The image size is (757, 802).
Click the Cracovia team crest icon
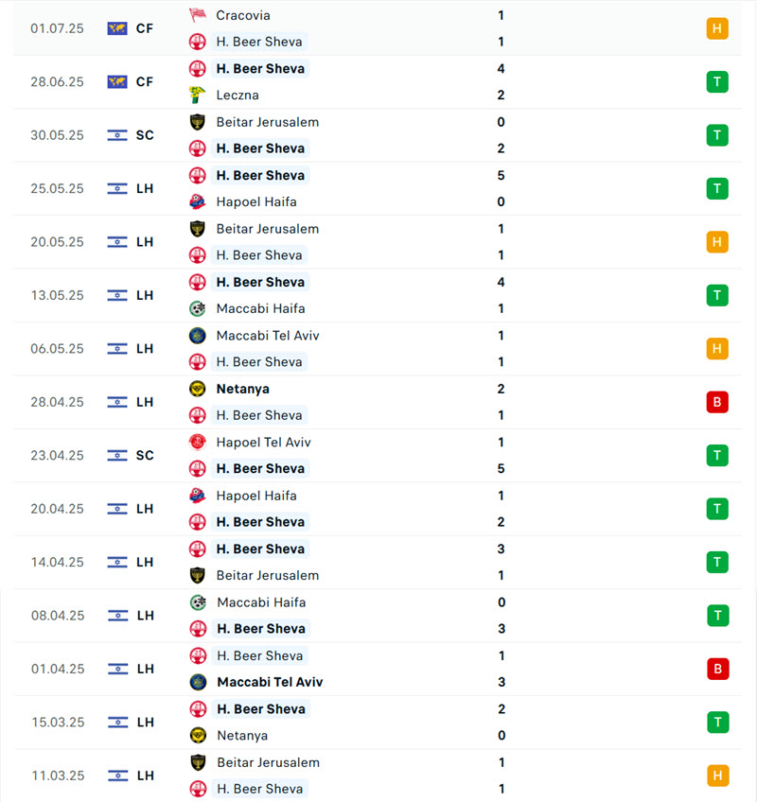coord(197,15)
